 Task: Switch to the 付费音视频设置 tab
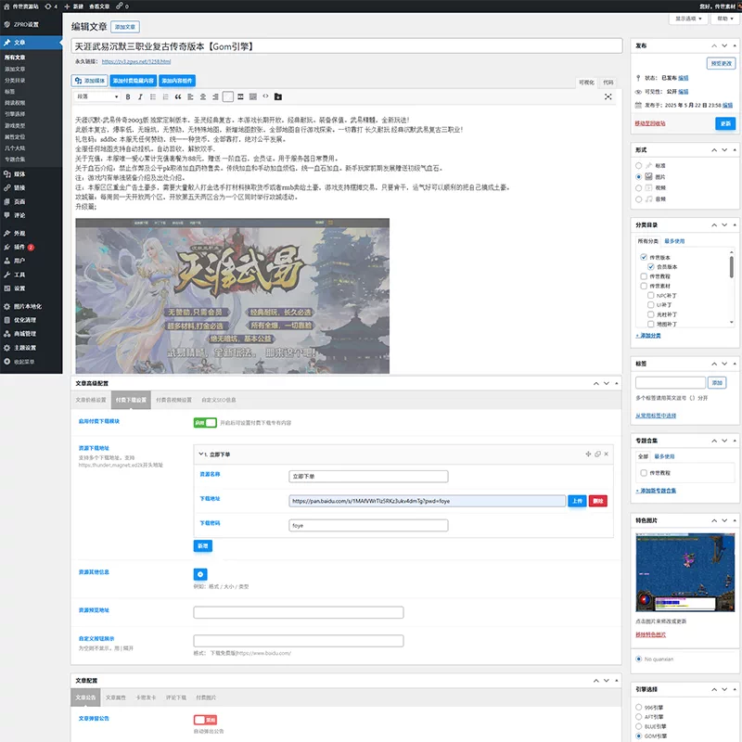point(173,400)
